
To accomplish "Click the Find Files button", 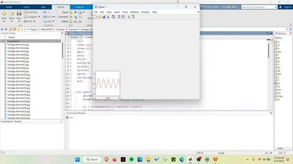I will coord(31,12).
